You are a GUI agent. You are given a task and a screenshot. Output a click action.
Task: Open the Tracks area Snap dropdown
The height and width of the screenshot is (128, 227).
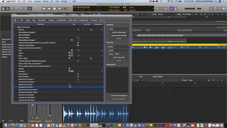[x=167, y=14]
